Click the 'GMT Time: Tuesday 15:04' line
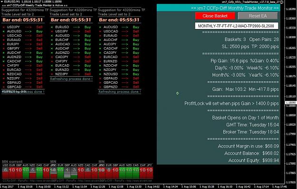This screenshot has height=189, width=297. click(252, 125)
